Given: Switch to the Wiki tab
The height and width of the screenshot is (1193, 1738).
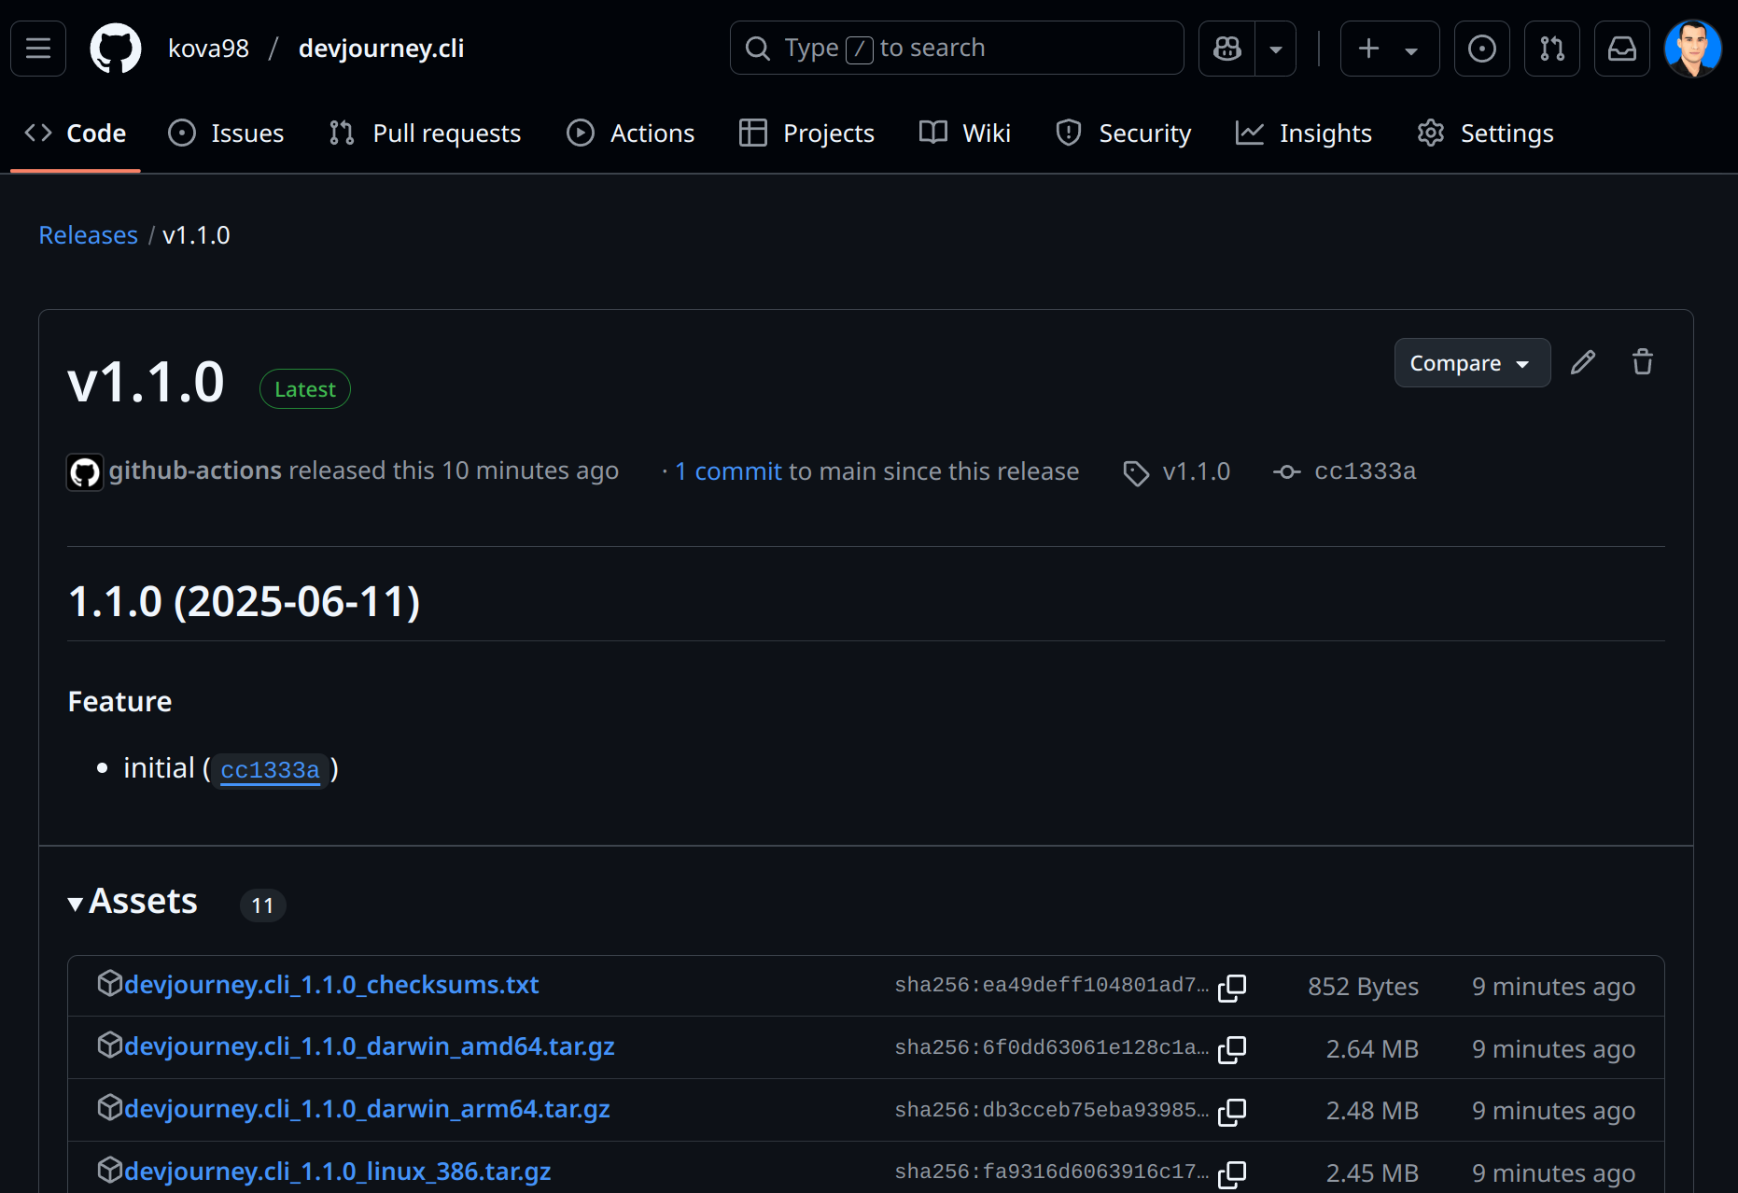Looking at the screenshot, I should [x=965, y=133].
